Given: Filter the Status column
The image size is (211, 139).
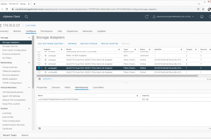Looking at the screenshot, I should coord(150,50).
